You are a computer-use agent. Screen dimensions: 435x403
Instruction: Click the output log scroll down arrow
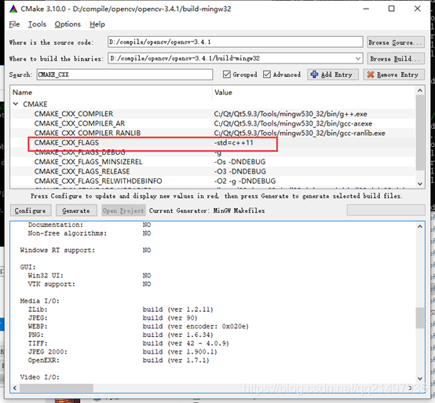(420, 379)
